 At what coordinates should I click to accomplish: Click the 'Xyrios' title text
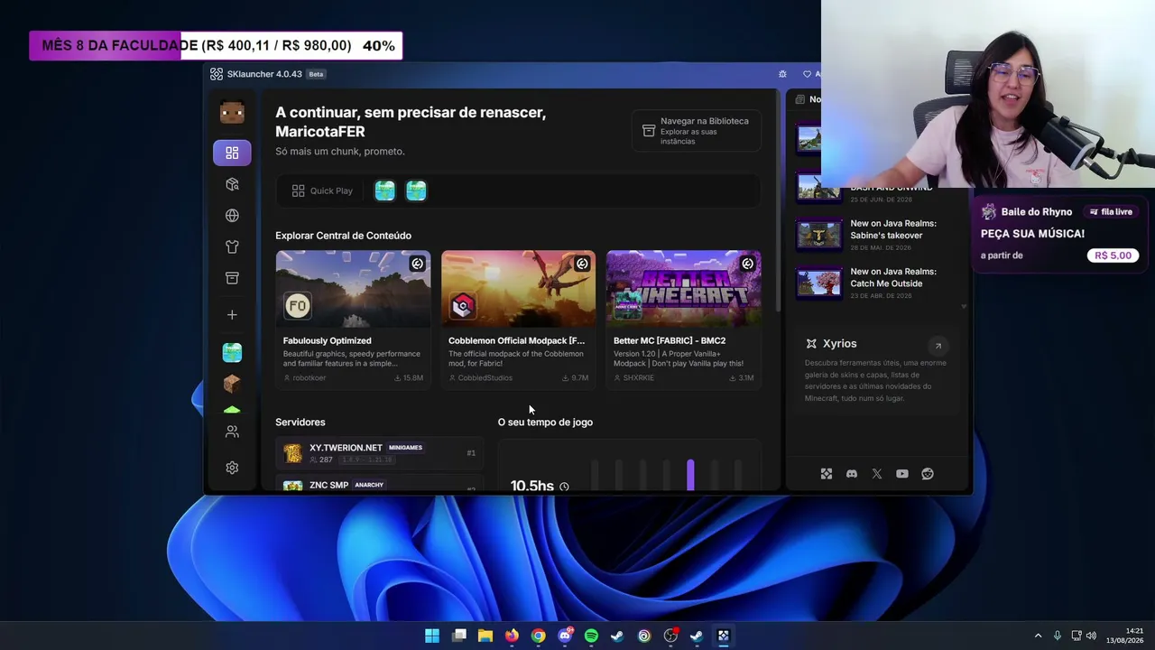840,344
